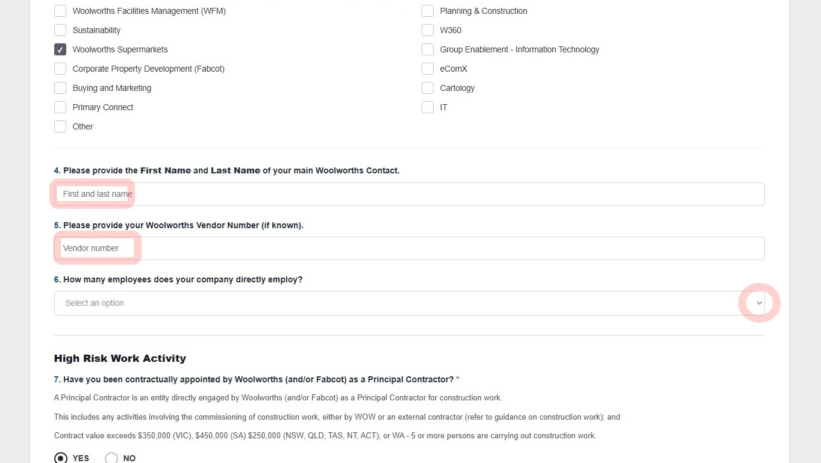The image size is (821, 463).
Task: Choose the NO radio button for Principal Contractor
Action: click(111, 458)
